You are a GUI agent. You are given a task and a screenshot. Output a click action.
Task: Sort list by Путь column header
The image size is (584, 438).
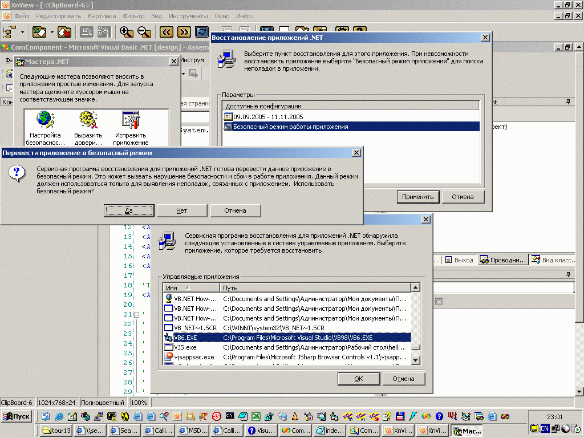(x=315, y=288)
